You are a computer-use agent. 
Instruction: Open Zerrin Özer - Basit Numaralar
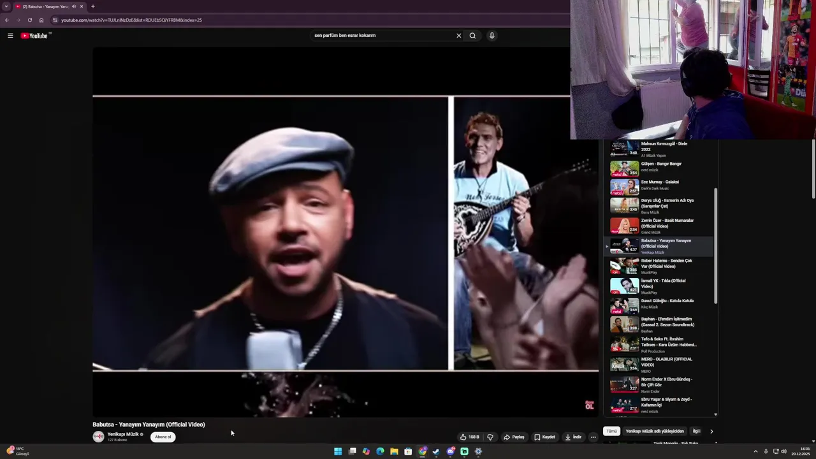[659, 226]
